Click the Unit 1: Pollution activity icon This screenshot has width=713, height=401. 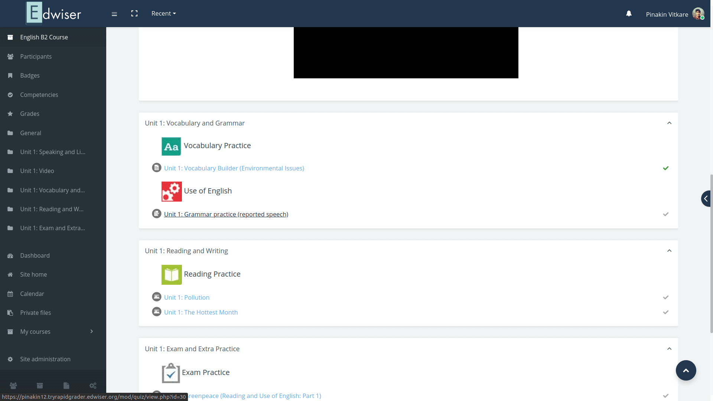(x=157, y=297)
